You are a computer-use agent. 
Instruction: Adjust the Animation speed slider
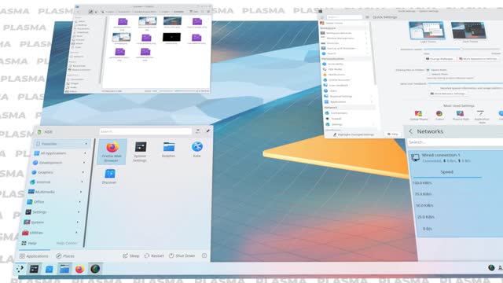pos(461,49)
